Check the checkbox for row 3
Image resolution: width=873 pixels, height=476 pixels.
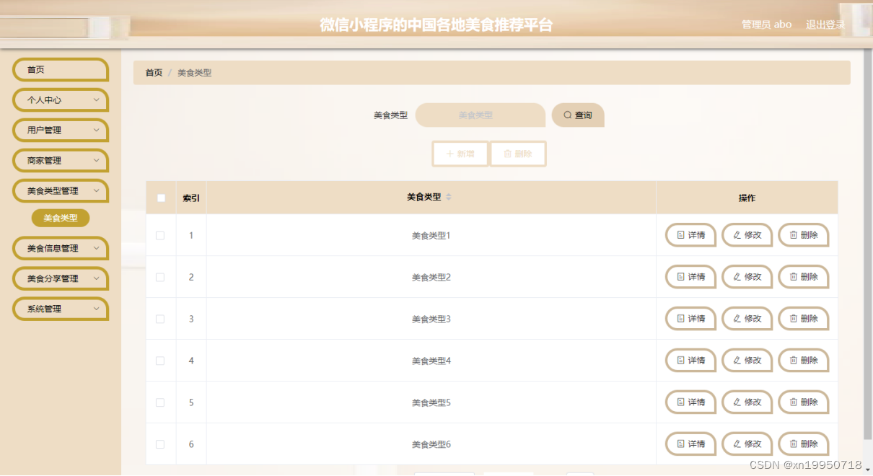(x=160, y=319)
